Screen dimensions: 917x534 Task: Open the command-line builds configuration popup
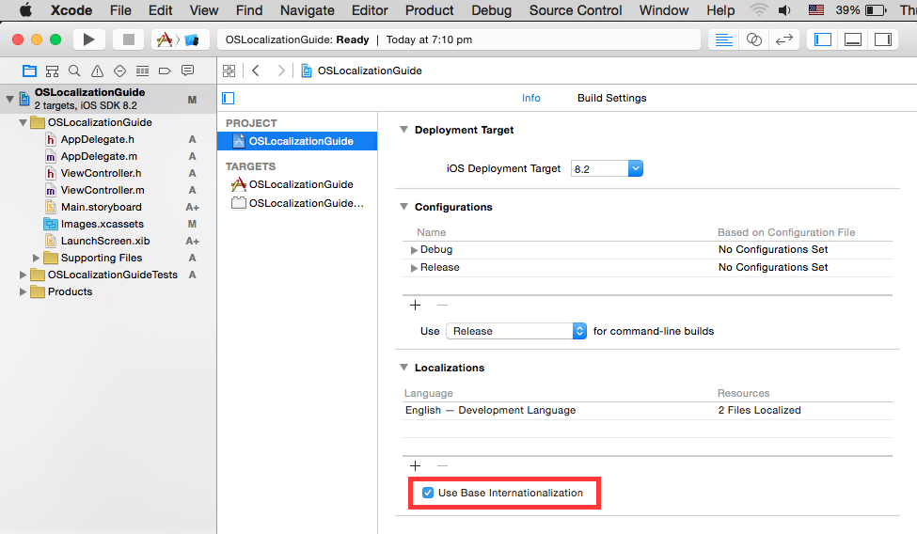pos(516,331)
